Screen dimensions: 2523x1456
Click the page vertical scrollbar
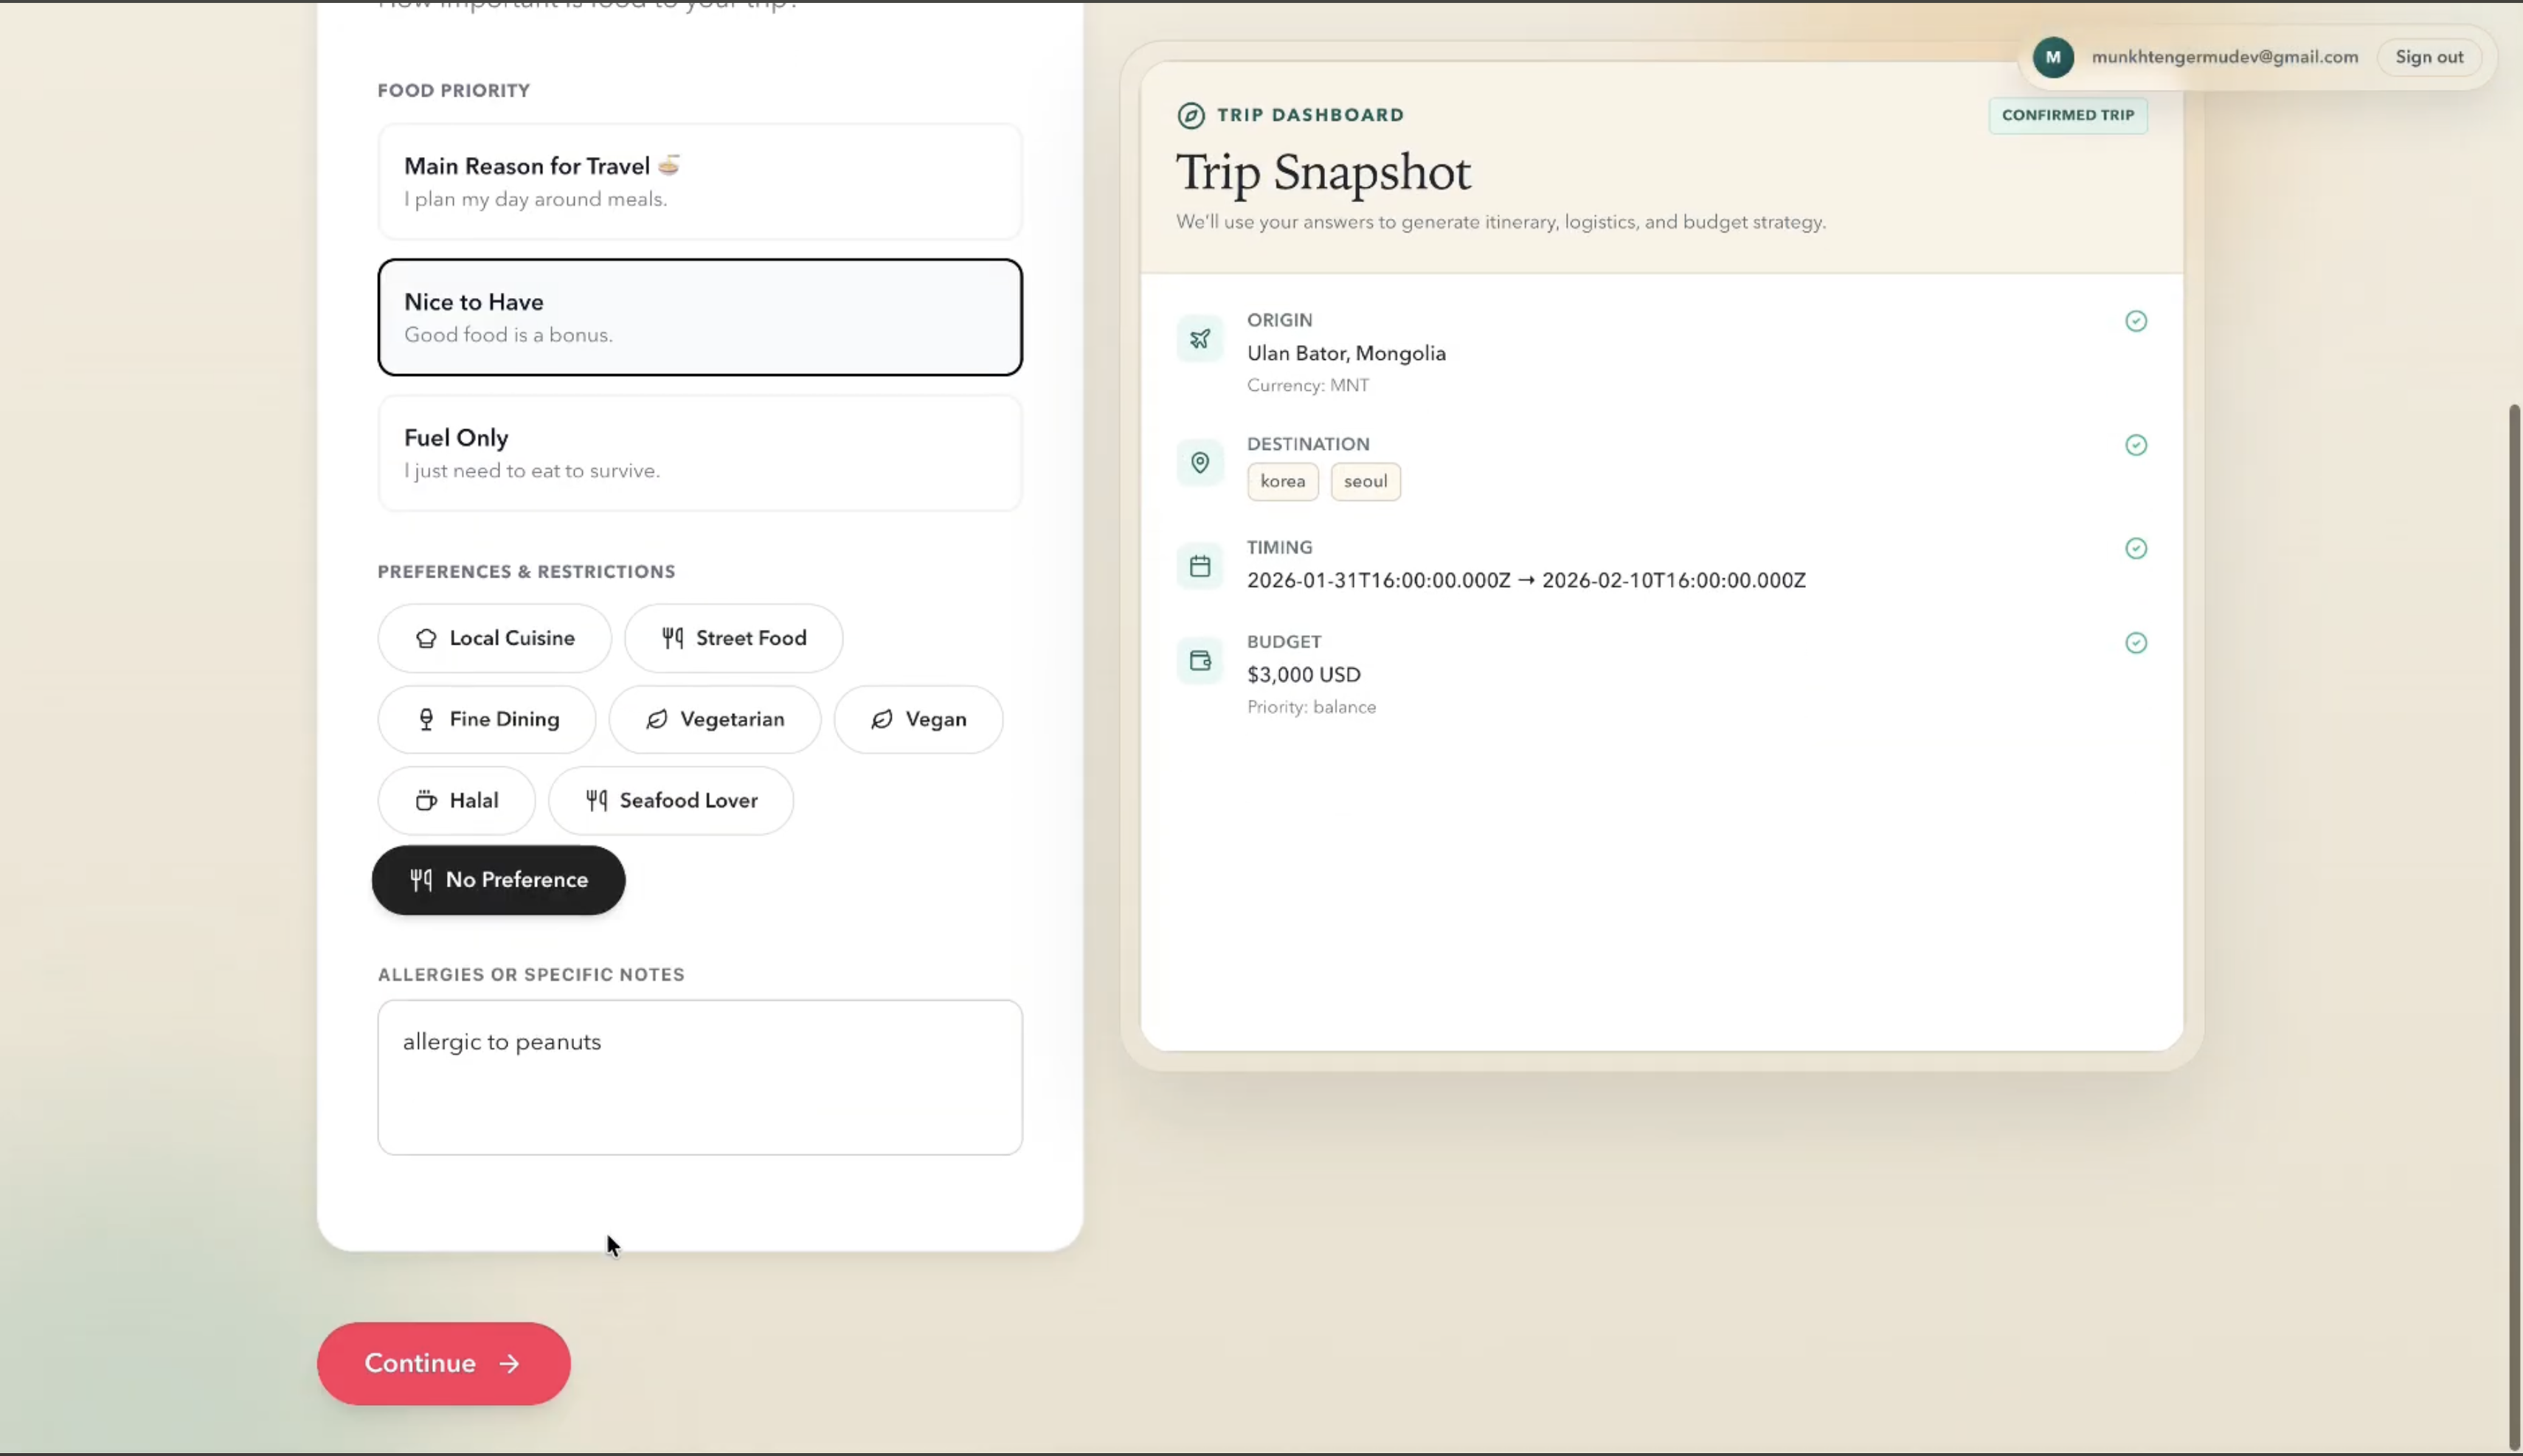point(2514,900)
